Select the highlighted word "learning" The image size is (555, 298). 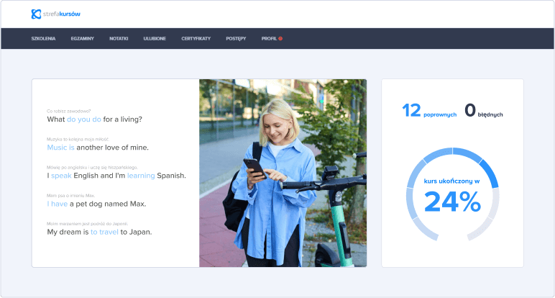[x=142, y=176]
